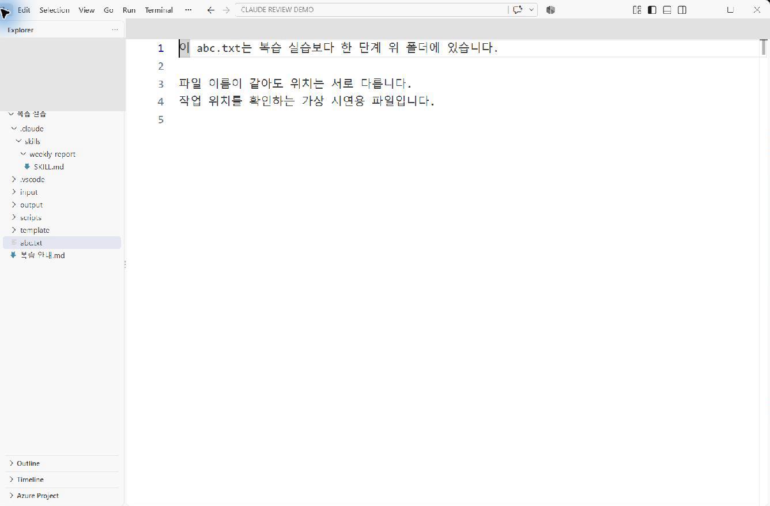Click line number 3 in the gutter
Screen dimensions: 770x506
[x=161, y=84]
